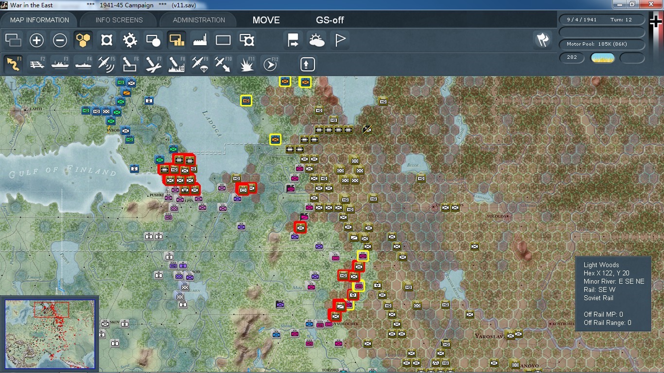Open the INFO SCREENS tab
The height and width of the screenshot is (373, 664).
(x=119, y=20)
